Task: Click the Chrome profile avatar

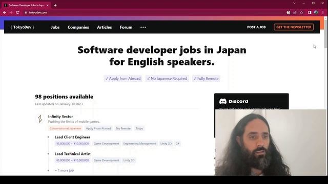Action: pyautogui.click(x=316, y=12)
